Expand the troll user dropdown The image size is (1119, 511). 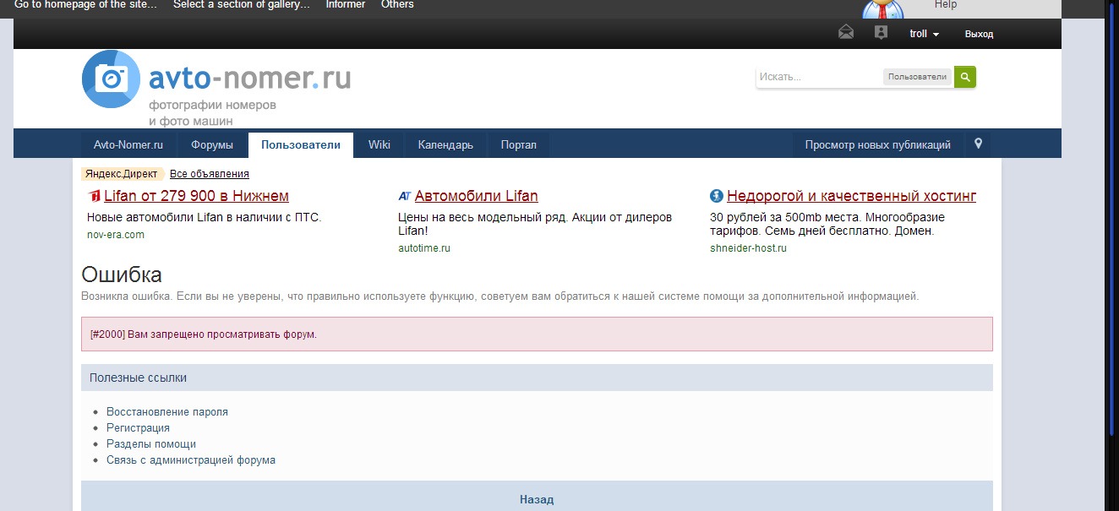tap(925, 34)
